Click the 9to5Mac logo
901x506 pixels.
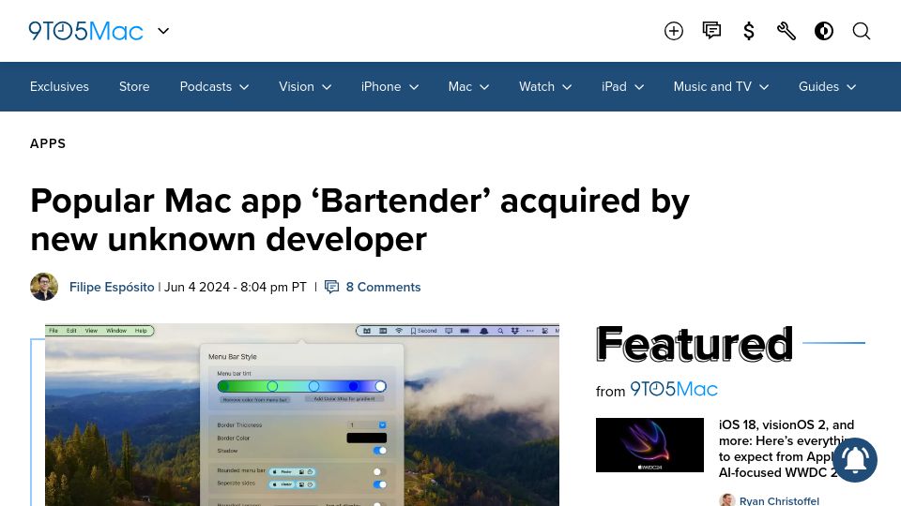(x=85, y=31)
